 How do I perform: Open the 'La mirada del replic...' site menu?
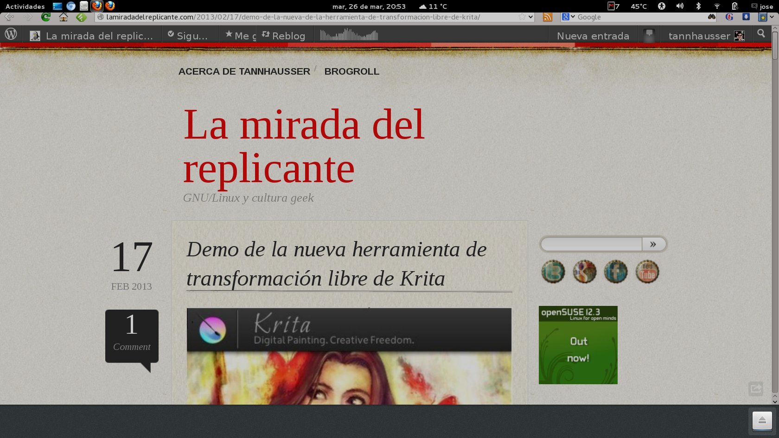(91, 36)
